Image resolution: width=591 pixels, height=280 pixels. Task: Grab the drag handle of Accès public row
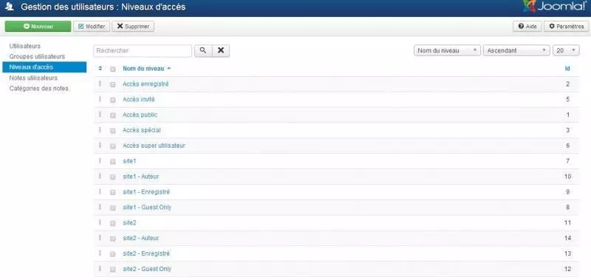[x=100, y=115]
